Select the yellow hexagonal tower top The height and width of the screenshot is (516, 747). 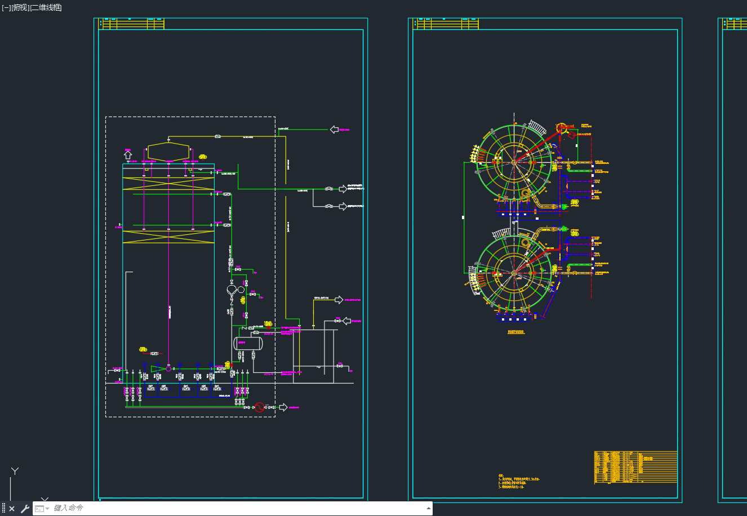coord(168,152)
